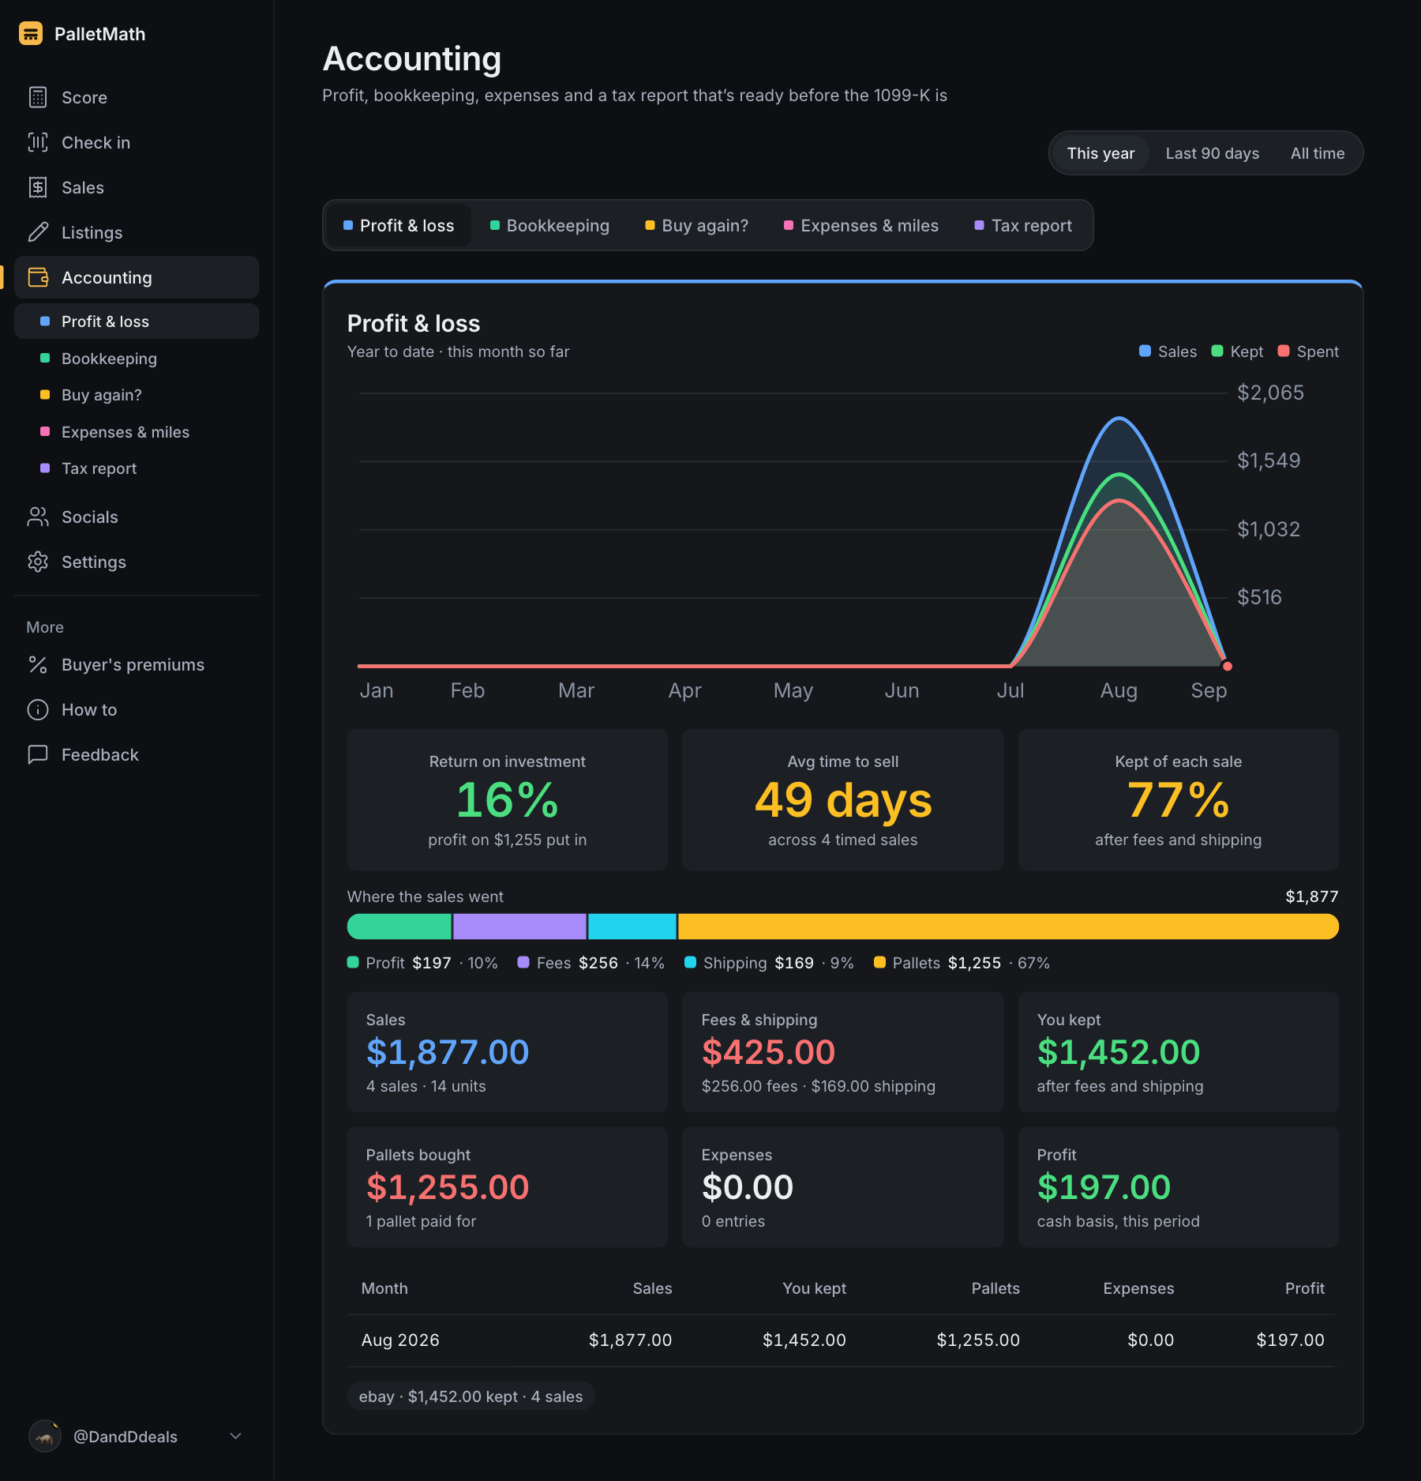Click the PalletMath logo icon
This screenshot has height=1481, width=1421.
31,34
